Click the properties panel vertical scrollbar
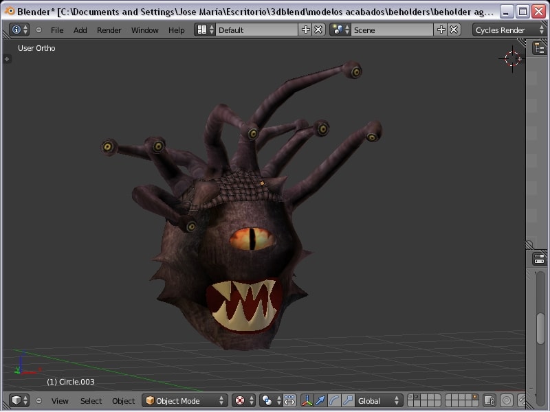 click(540, 328)
